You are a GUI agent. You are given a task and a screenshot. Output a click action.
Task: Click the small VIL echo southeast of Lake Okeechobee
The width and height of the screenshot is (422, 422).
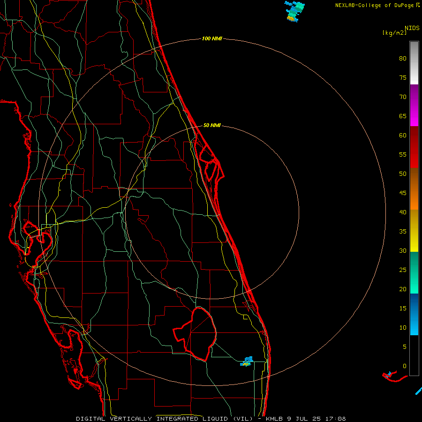coord(247,362)
